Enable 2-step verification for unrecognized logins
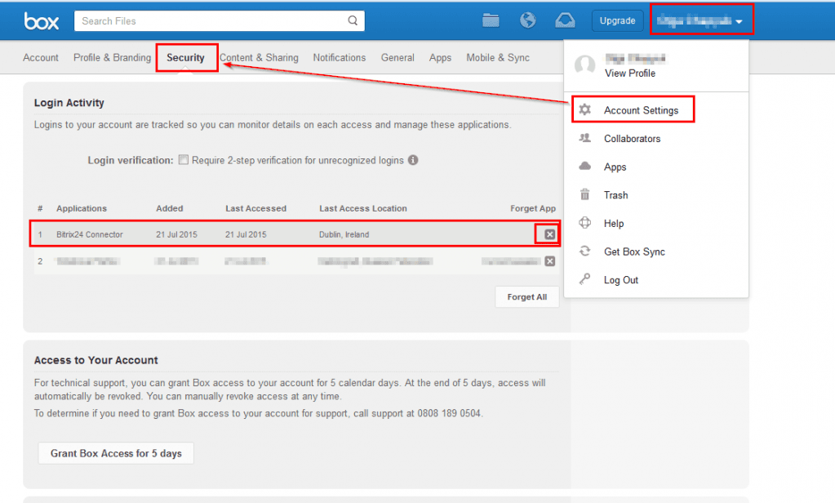 pos(184,160)
